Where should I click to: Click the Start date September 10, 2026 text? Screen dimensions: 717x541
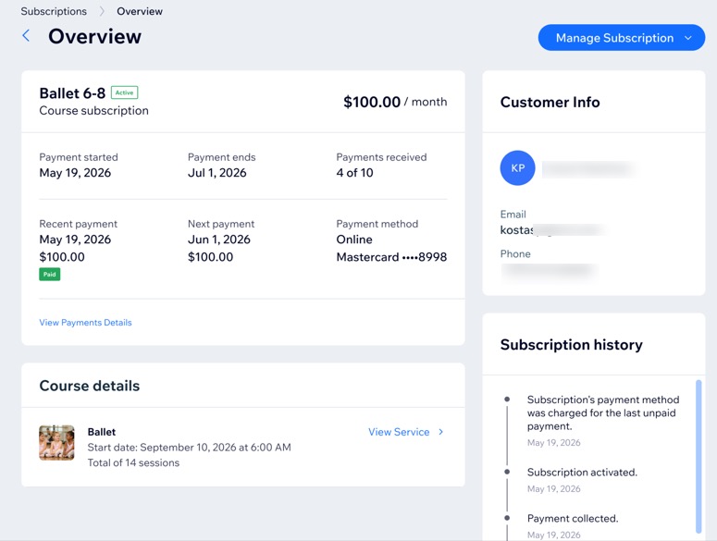190,448
